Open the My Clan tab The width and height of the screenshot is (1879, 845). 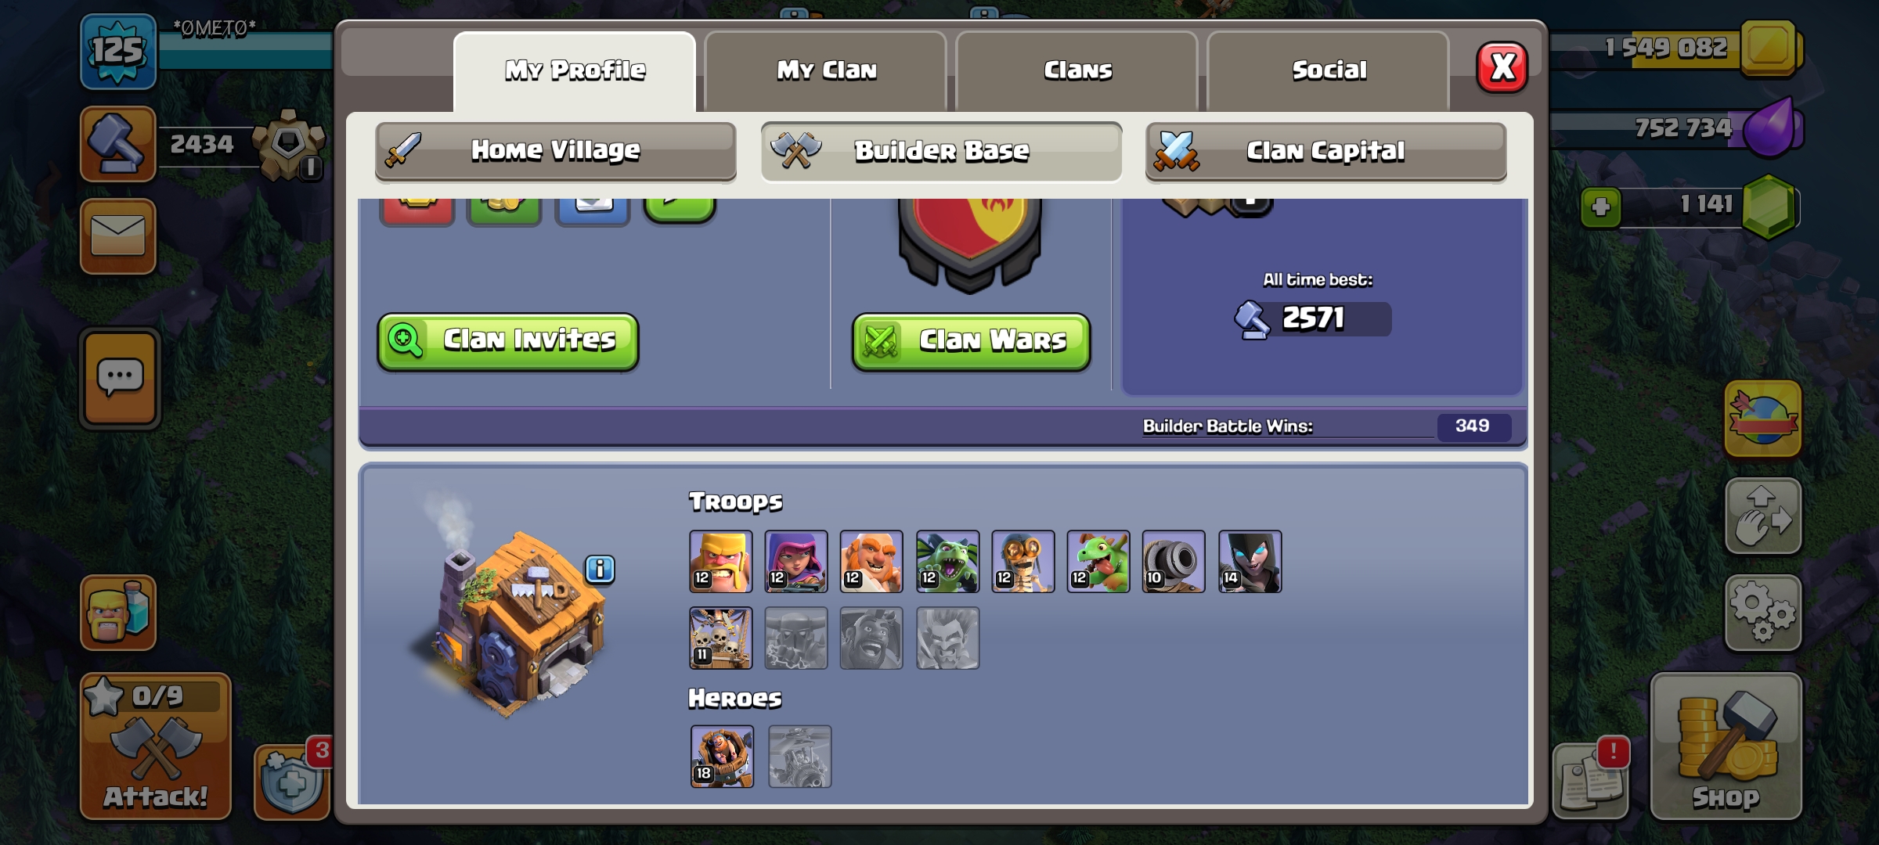[826, 71]
